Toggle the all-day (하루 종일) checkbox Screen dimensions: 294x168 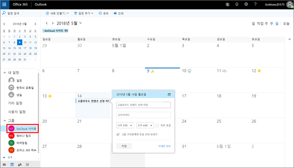157,126
